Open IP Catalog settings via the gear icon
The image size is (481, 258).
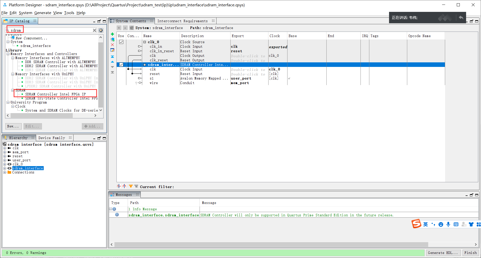point(101,30)
